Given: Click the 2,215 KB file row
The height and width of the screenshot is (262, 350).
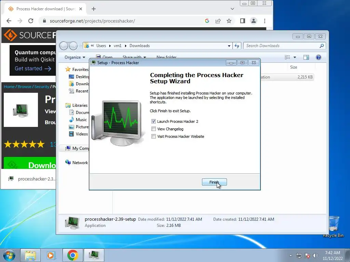Looking at the screenshot, I should [x=287, y=77].
